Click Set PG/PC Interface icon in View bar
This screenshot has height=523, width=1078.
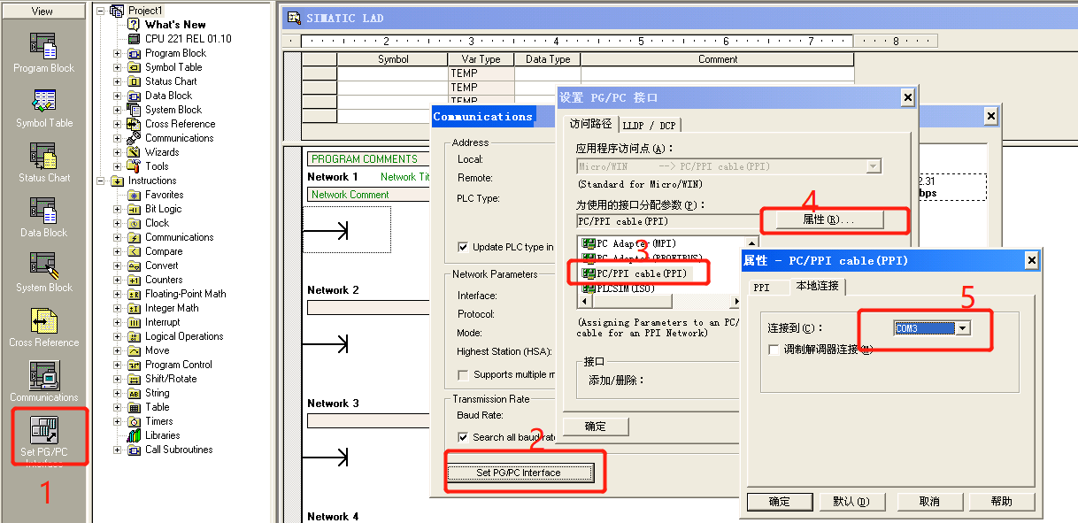pyautogui.click(x=43, y=430)
